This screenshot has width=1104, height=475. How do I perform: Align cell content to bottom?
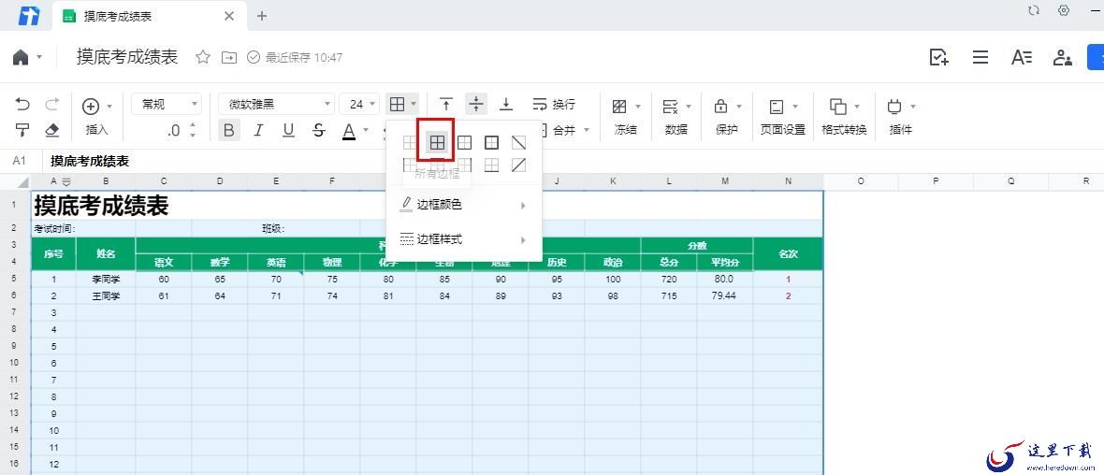coord(505,104)
